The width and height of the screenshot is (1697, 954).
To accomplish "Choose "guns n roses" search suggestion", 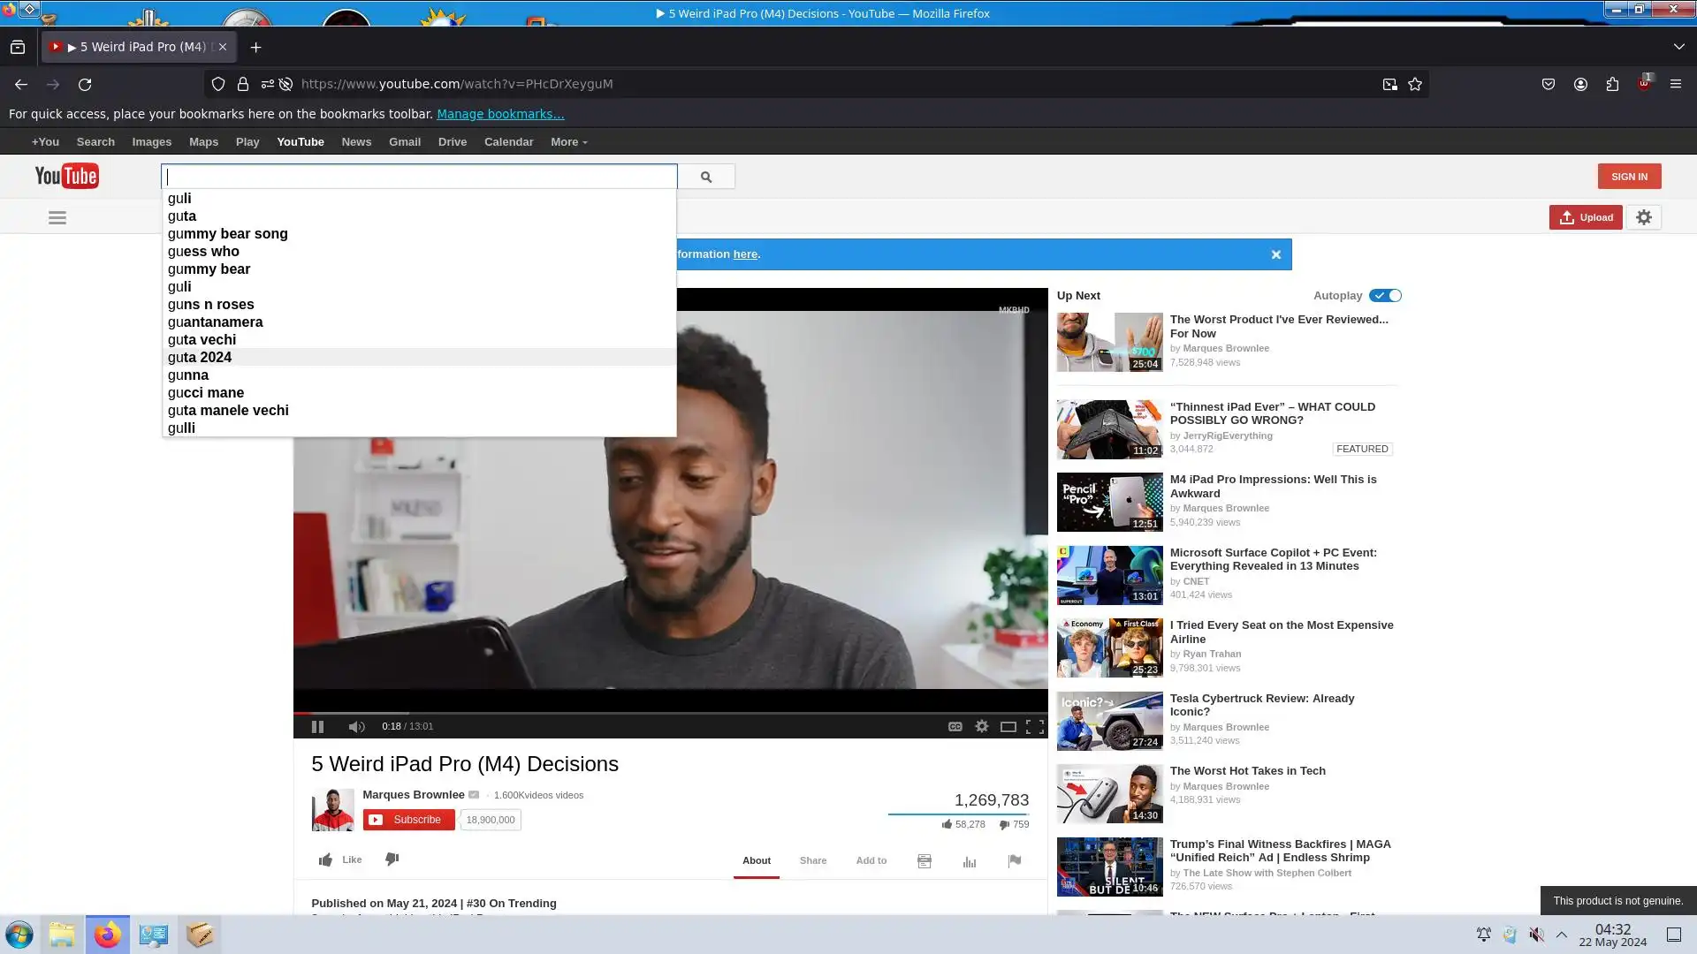I will coord(211,305).
